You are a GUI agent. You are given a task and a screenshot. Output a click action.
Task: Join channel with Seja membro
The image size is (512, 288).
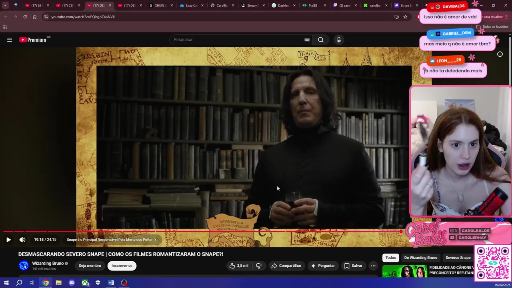(90, 266)
